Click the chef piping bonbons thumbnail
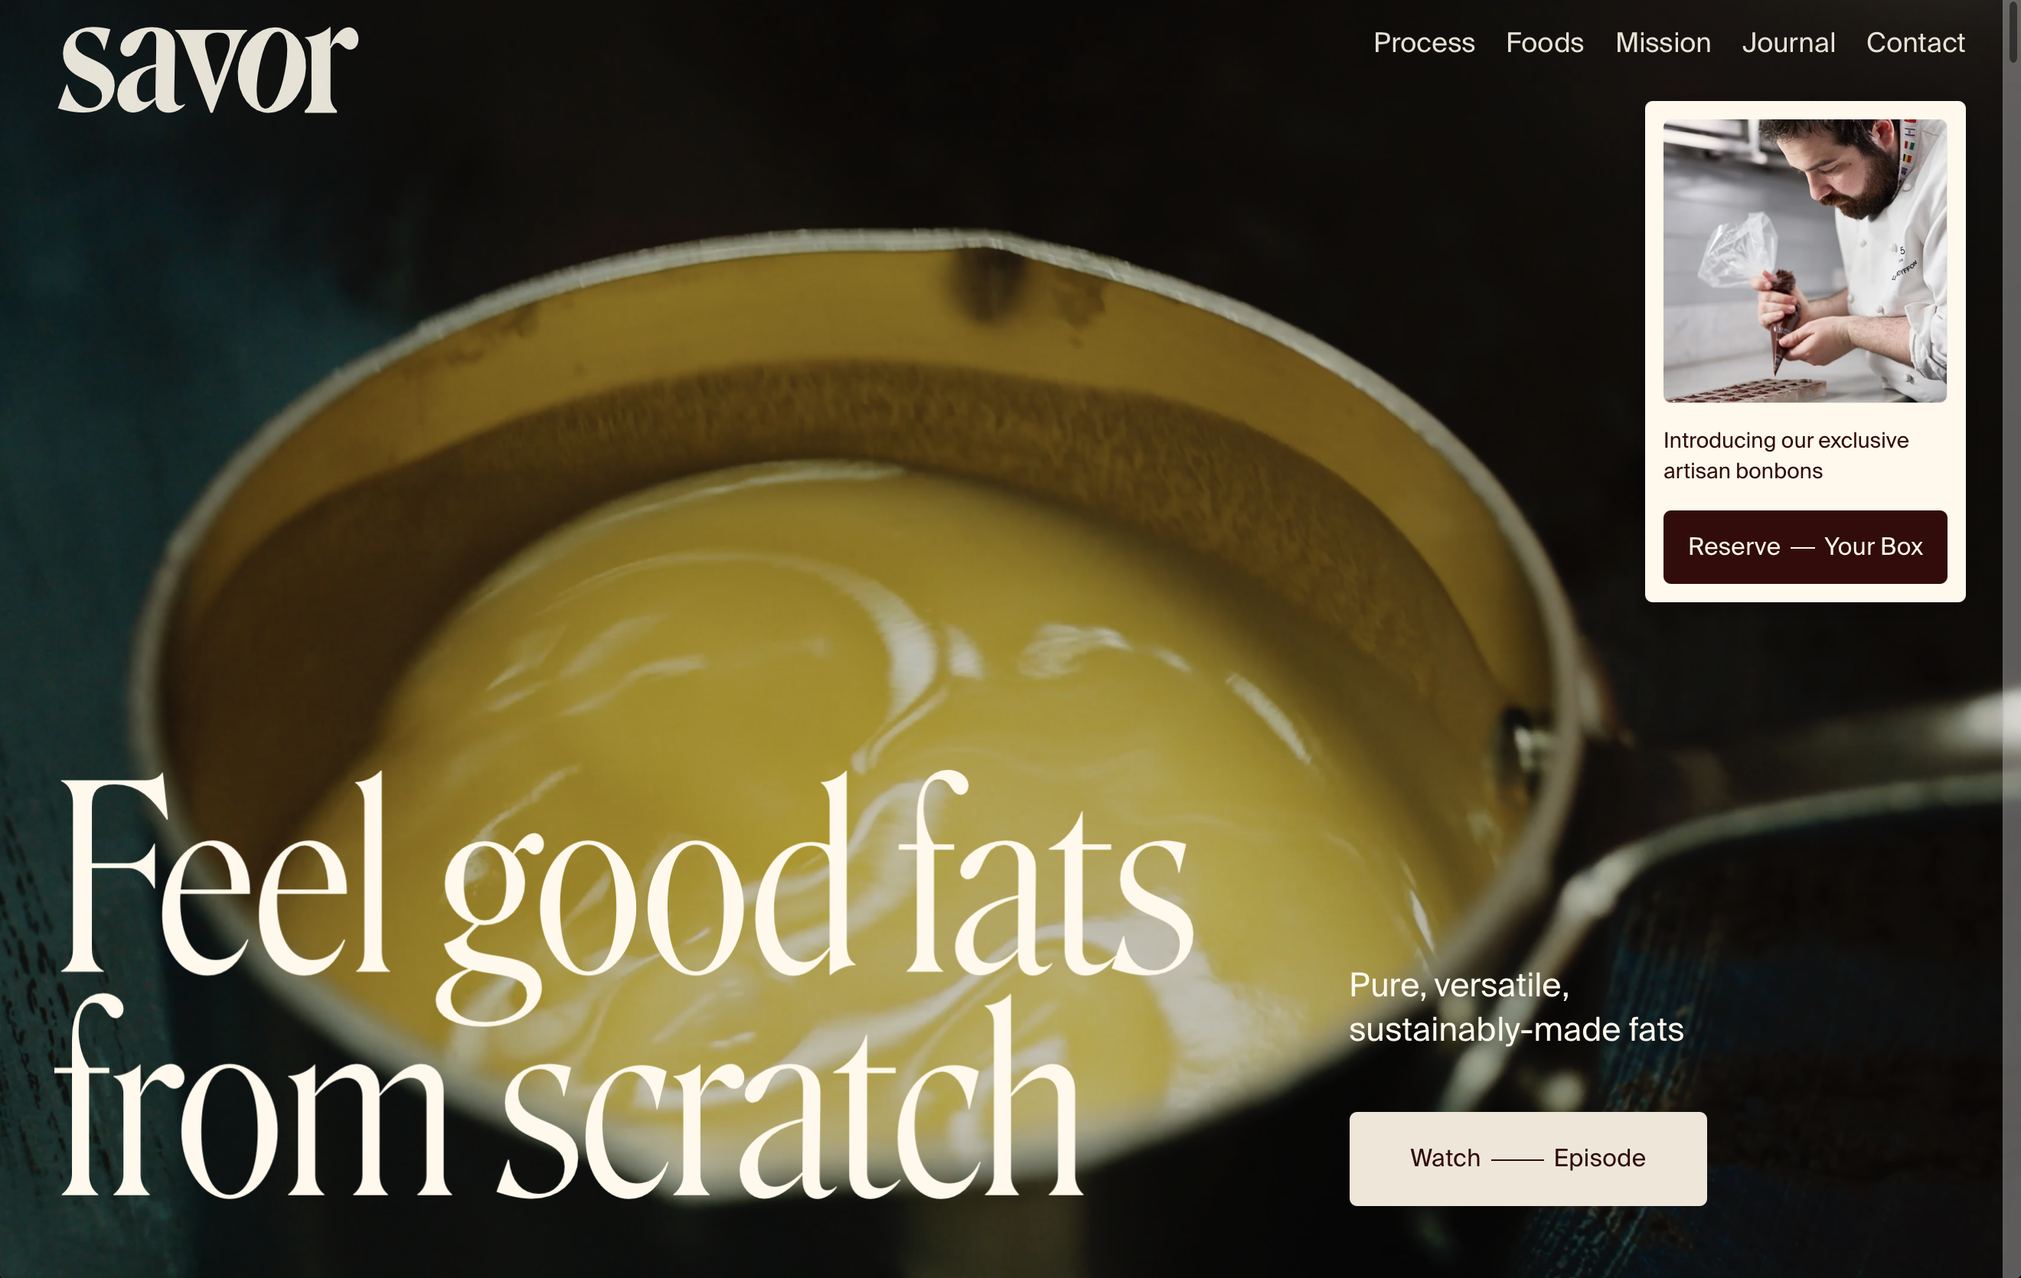Viewport: 2021px width, 1278px height. [1804, 260]
